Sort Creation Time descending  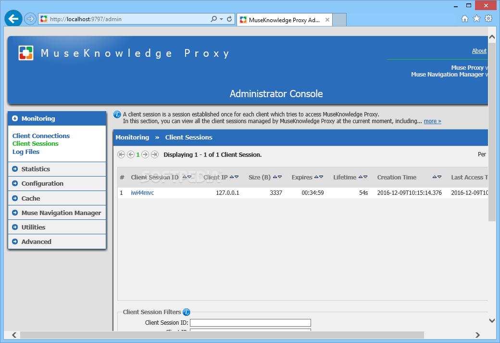point(439,177)
